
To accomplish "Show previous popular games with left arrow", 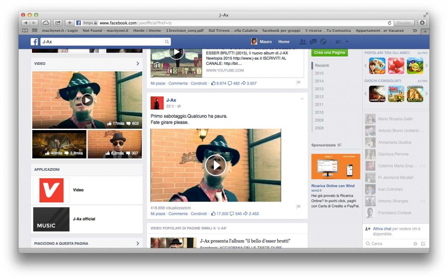I will (x=365, y=66).
